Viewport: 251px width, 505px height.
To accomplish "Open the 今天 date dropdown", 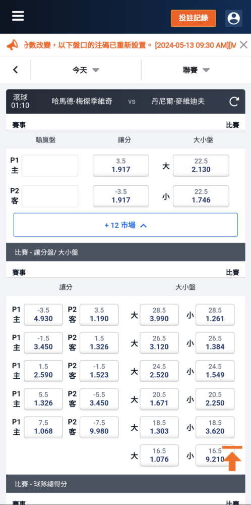I will tap(86, 70).
